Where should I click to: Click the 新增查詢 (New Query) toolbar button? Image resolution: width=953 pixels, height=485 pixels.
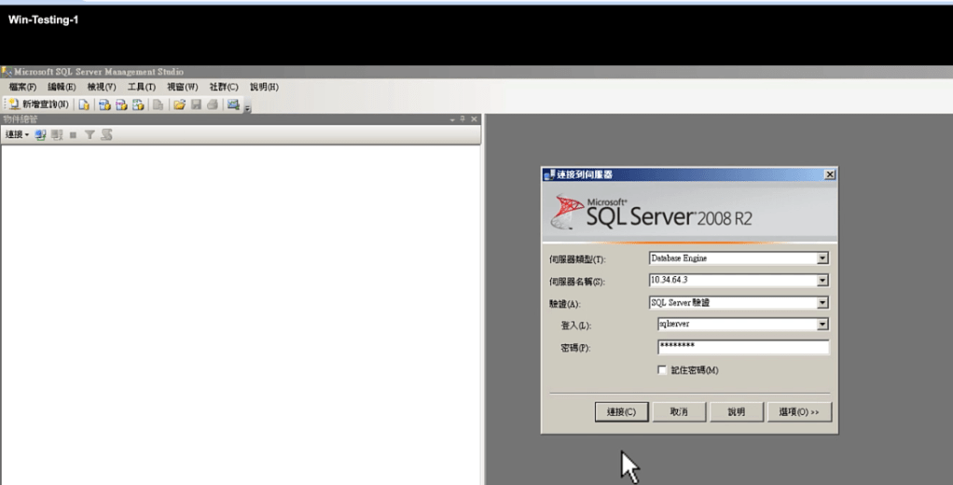(x=38, y=104)
